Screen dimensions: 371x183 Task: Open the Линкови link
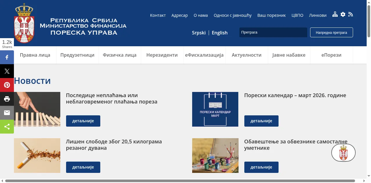pos(318,15)
